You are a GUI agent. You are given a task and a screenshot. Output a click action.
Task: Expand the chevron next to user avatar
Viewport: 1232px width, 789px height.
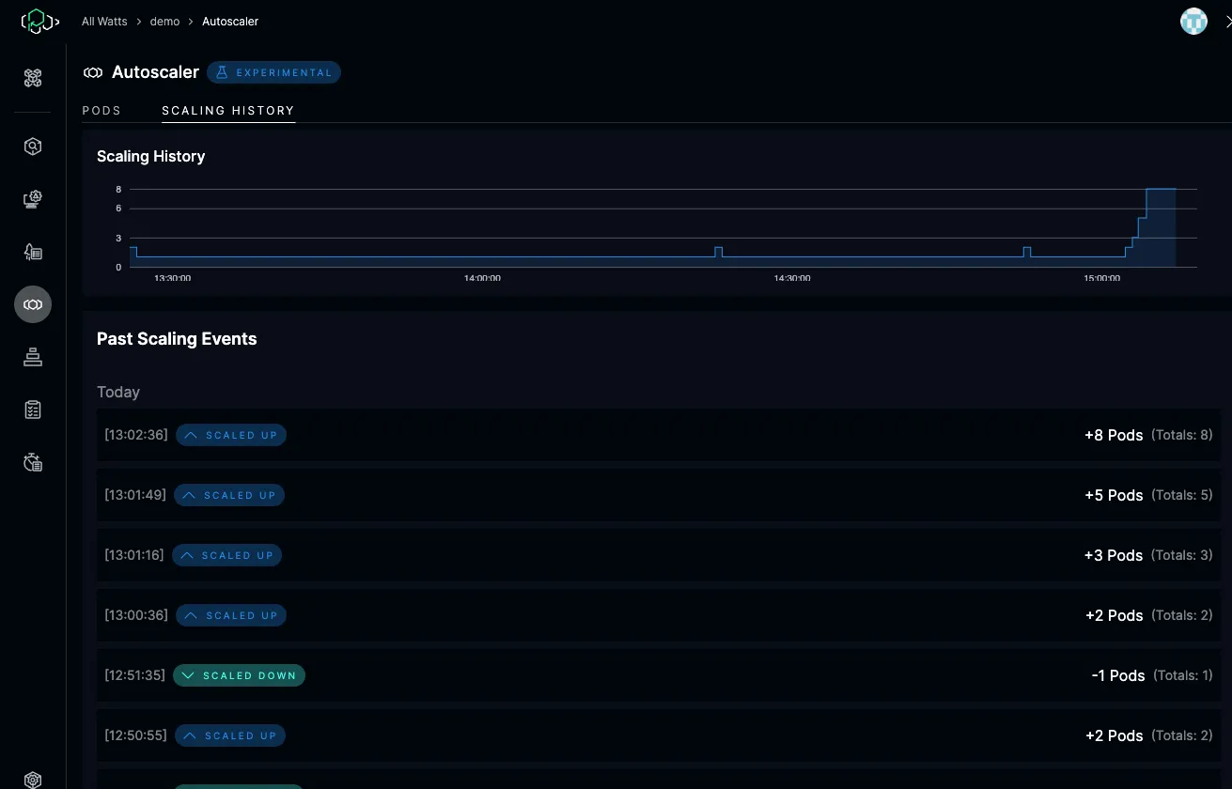click(1226, 21)
